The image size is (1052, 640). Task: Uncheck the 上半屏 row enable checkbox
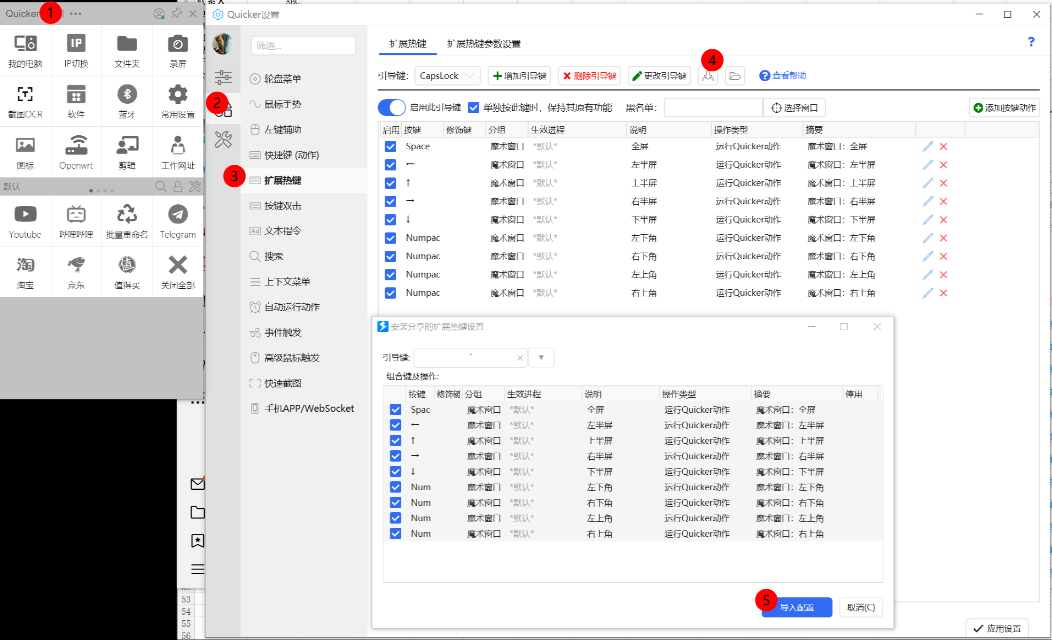[390, 183]
